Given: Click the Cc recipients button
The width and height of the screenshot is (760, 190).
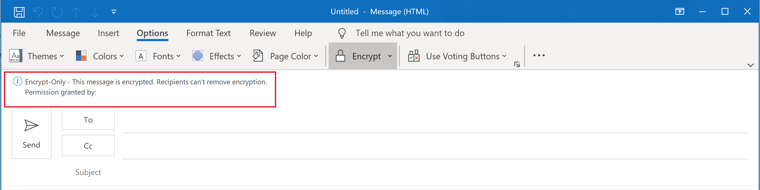Looking at the screenshot, I should click(88, 146).
